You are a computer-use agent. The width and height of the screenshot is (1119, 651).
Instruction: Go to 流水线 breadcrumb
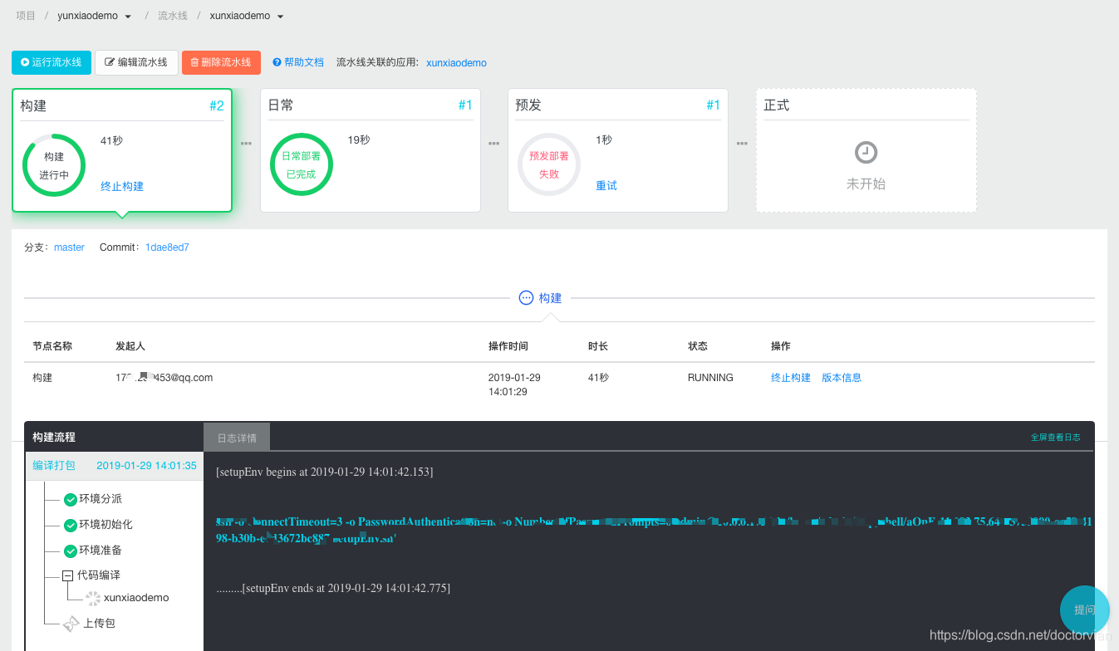(x=173, y=16)
